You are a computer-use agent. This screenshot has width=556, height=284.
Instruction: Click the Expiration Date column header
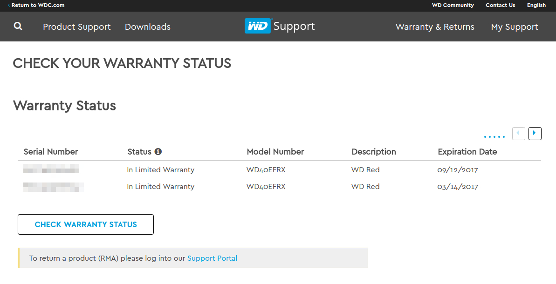[467, 152]
